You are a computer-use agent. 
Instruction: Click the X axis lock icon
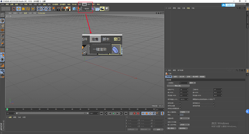coord(39,9)
